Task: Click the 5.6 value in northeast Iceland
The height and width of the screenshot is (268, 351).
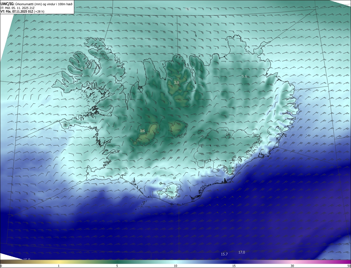Action: click(244, 76)
